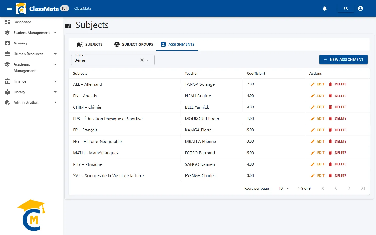The width and height of the screenshot is (376, 235).
Task: Edit the MATH – Mathématiques assignment
Action: point(318,153)
